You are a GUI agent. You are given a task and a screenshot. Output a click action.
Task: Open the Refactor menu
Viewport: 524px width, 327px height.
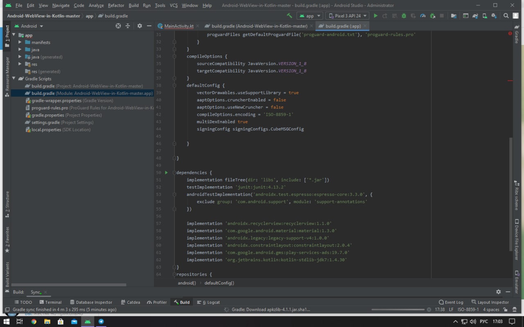point(116,5)
